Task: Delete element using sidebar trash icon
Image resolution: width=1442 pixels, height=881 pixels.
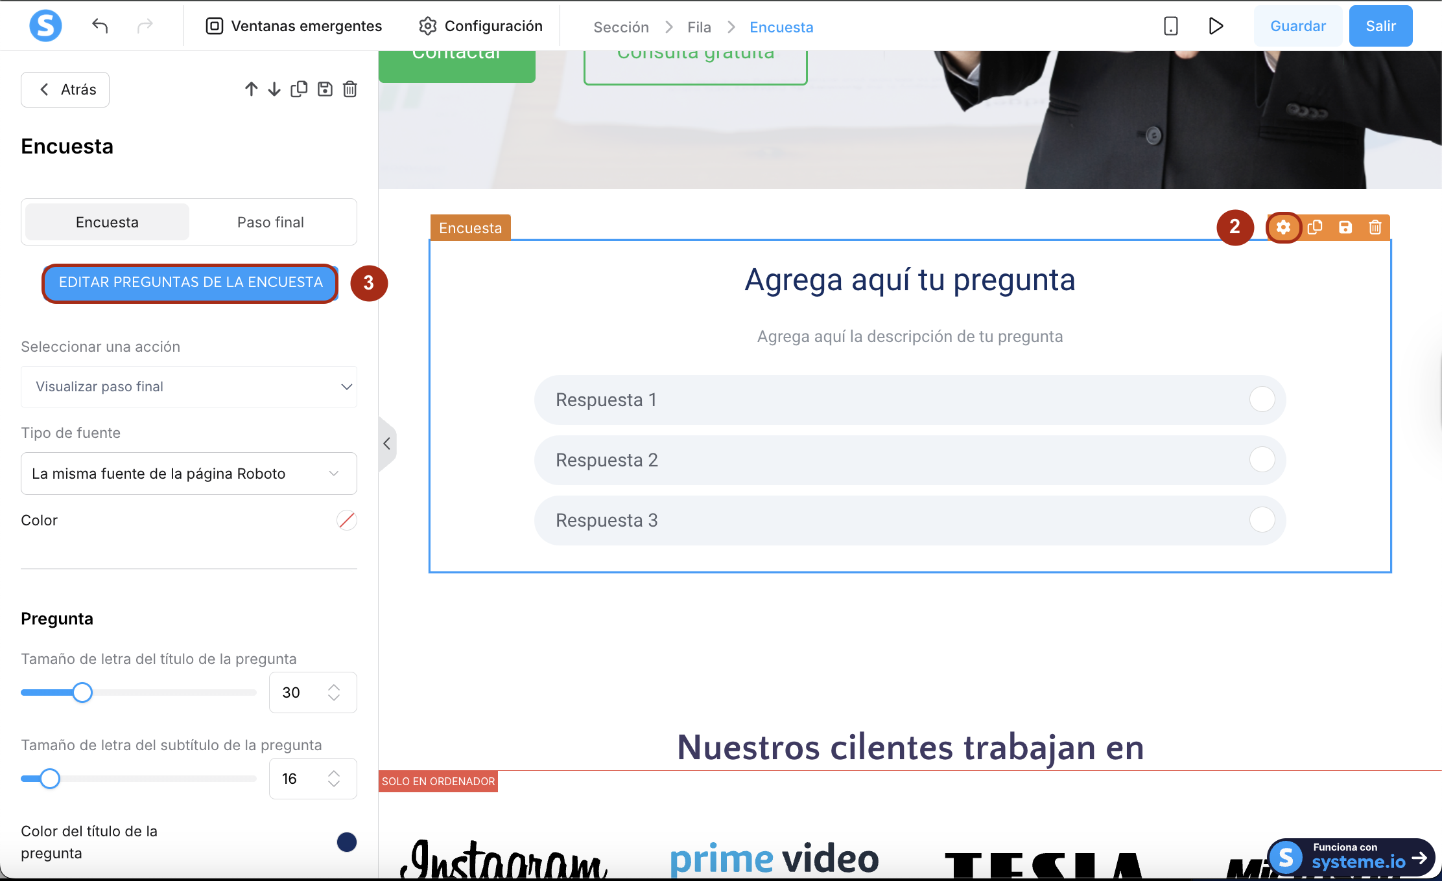Action: point(350,89)
